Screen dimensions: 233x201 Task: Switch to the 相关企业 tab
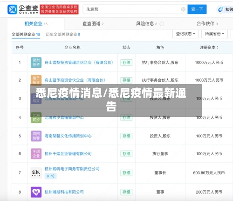point(36,24)
